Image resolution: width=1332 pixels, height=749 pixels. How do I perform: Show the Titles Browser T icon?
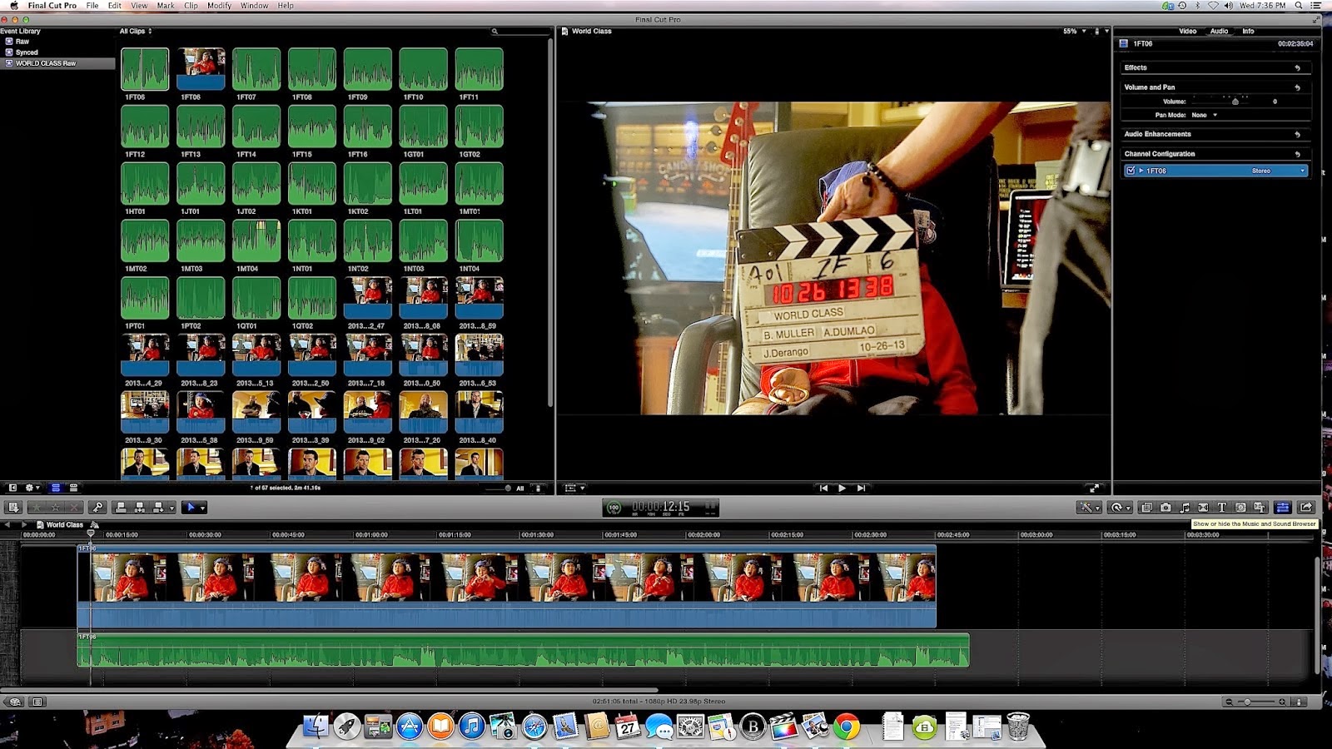click(1222, 507)
